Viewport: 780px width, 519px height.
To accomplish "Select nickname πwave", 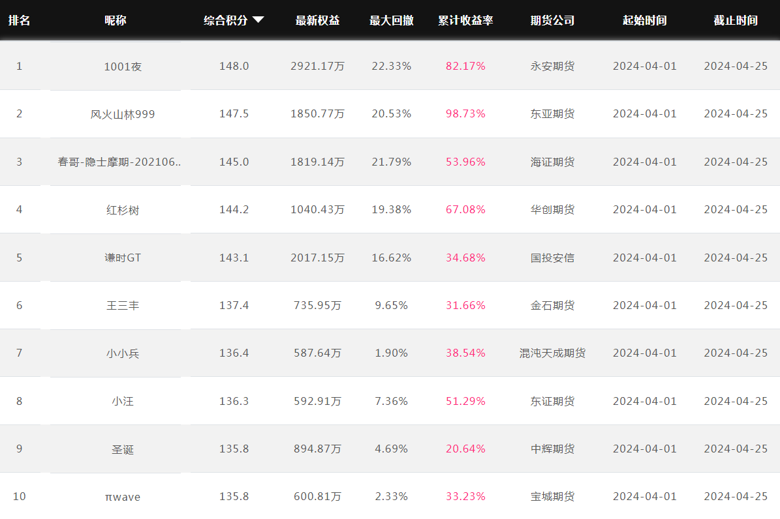I will coord(123,497).
